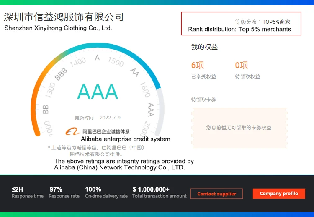Open the 6项 enjoyed benefits count
Image resolution: width=314 pixels, height=217 pixels.
[x=198, y=65]
